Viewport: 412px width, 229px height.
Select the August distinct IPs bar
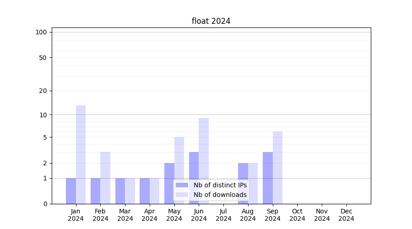[x=243, y=183]
